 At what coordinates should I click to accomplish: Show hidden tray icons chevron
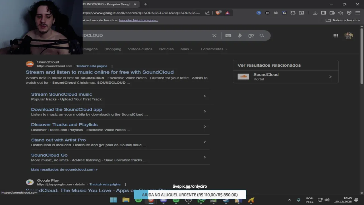[x=289, y=200]
